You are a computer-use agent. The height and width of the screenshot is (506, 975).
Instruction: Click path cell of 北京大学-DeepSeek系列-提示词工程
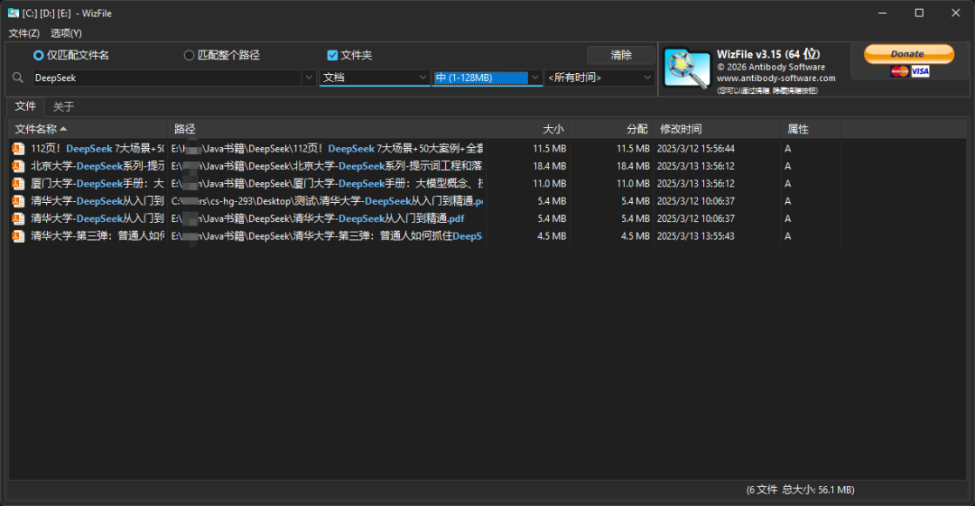(327, 166)
